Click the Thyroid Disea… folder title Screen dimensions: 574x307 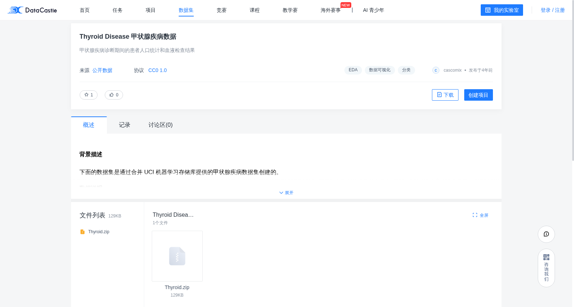tap(173, 215)
